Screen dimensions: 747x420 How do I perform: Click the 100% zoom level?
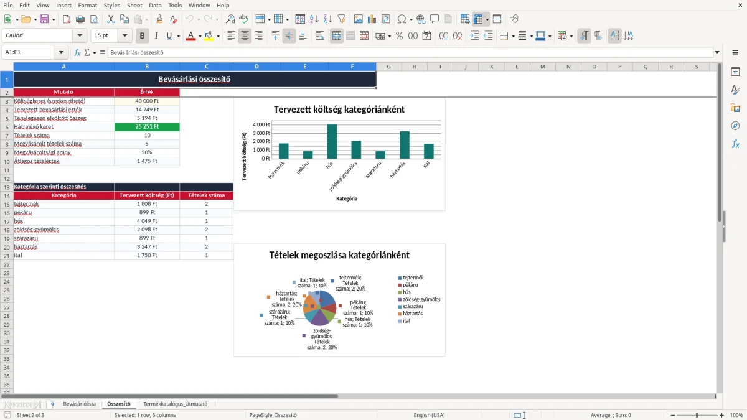point(736,415)
